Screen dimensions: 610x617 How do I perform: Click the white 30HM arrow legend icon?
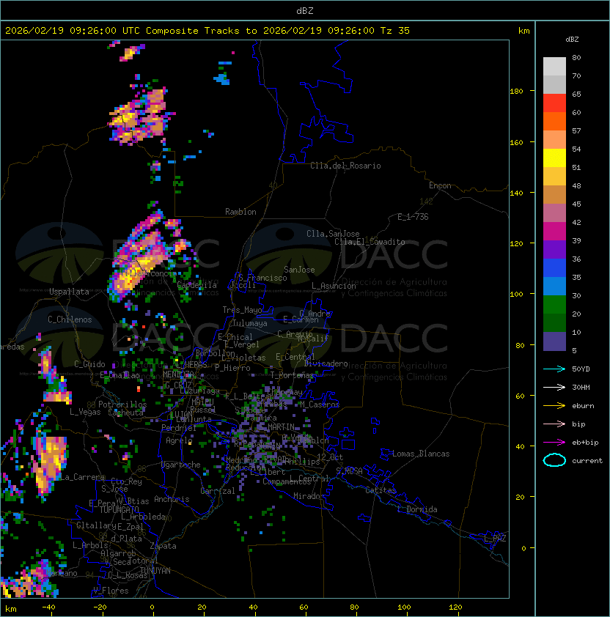554,387
